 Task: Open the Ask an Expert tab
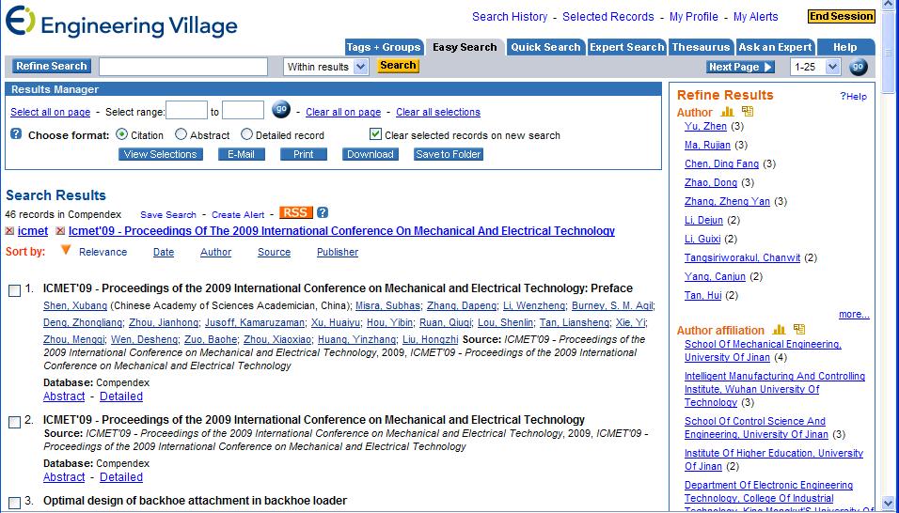point(775,48)
